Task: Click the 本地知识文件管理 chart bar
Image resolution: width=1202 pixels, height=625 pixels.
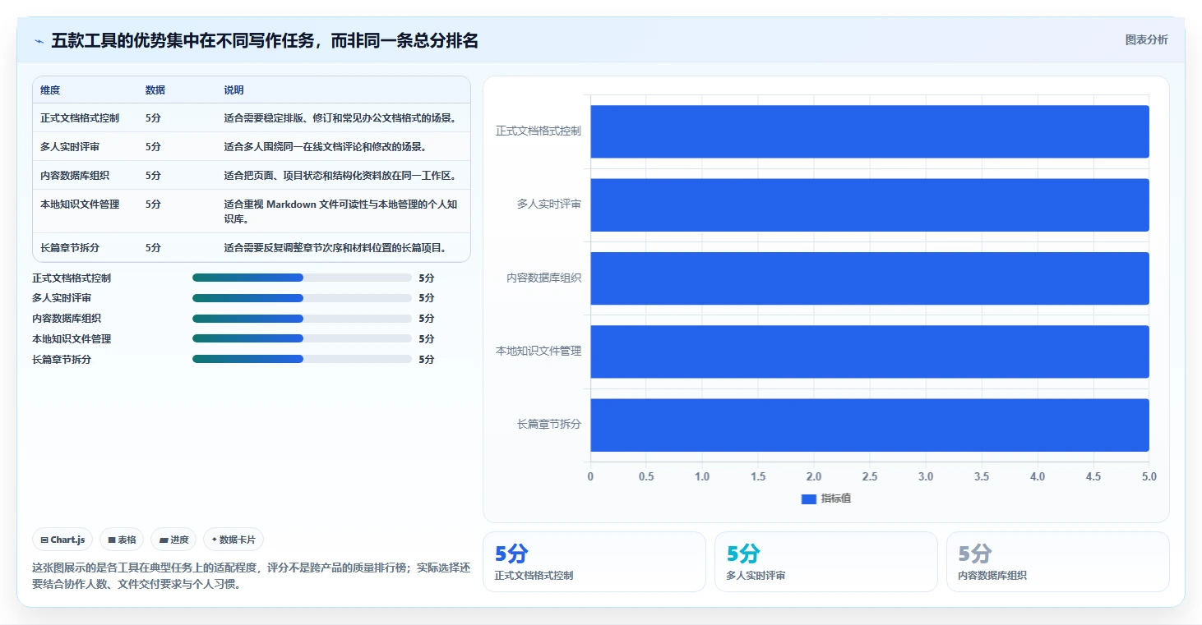Action: (x=870, y=352)
